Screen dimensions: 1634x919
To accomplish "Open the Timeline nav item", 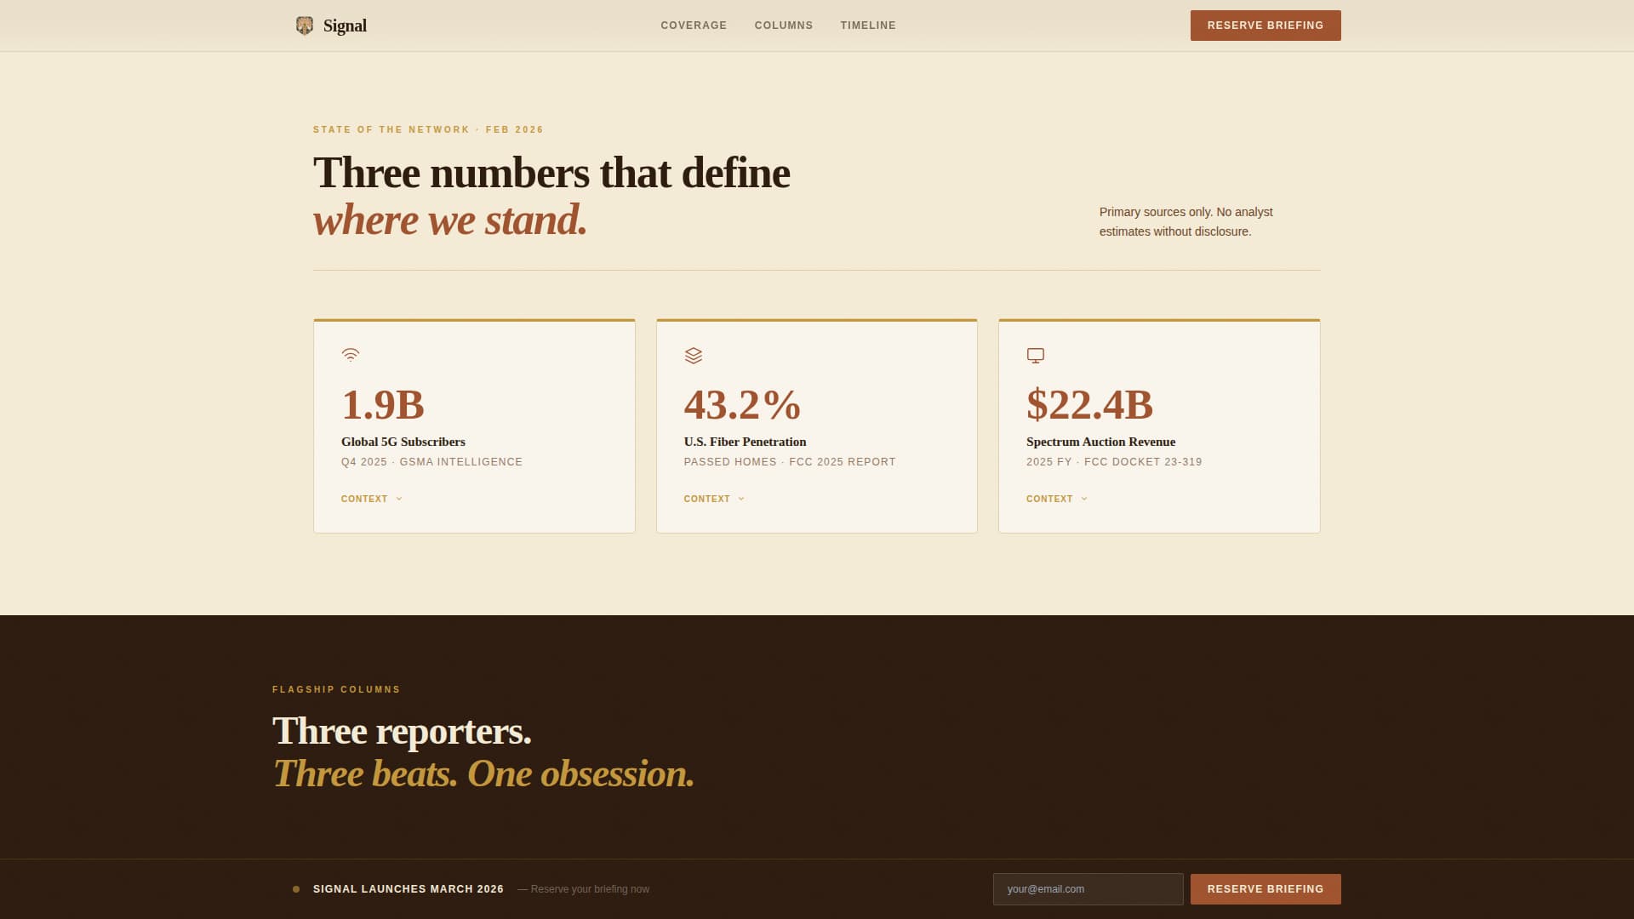I will tap(868, 26).
